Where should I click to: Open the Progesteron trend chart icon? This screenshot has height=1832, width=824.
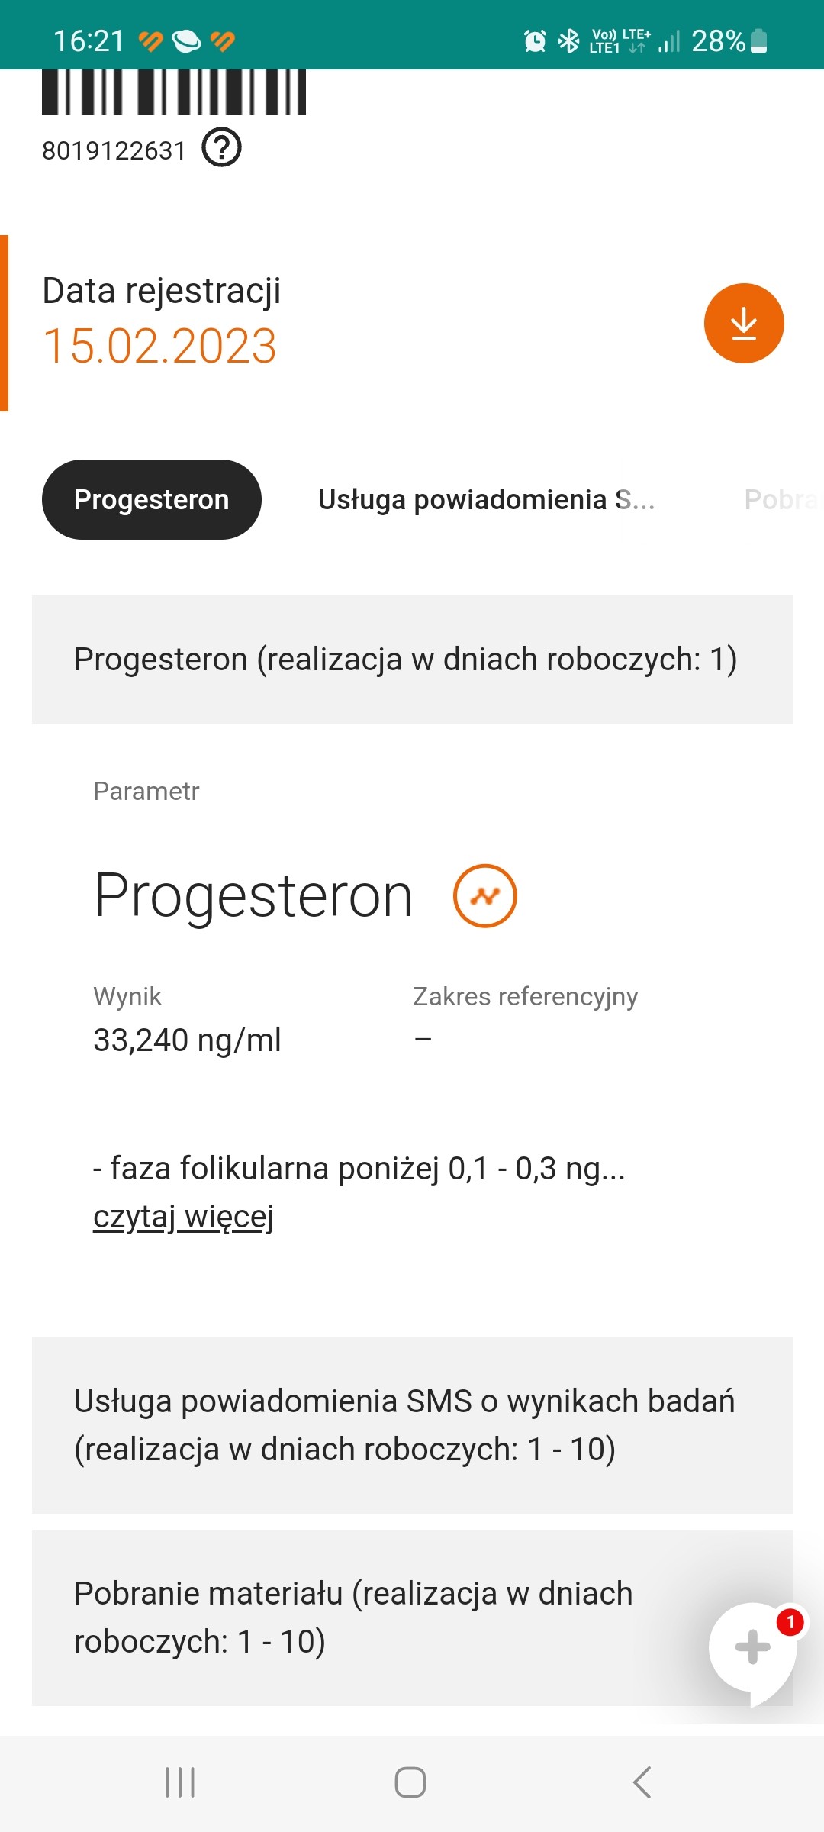click(484, 896)
